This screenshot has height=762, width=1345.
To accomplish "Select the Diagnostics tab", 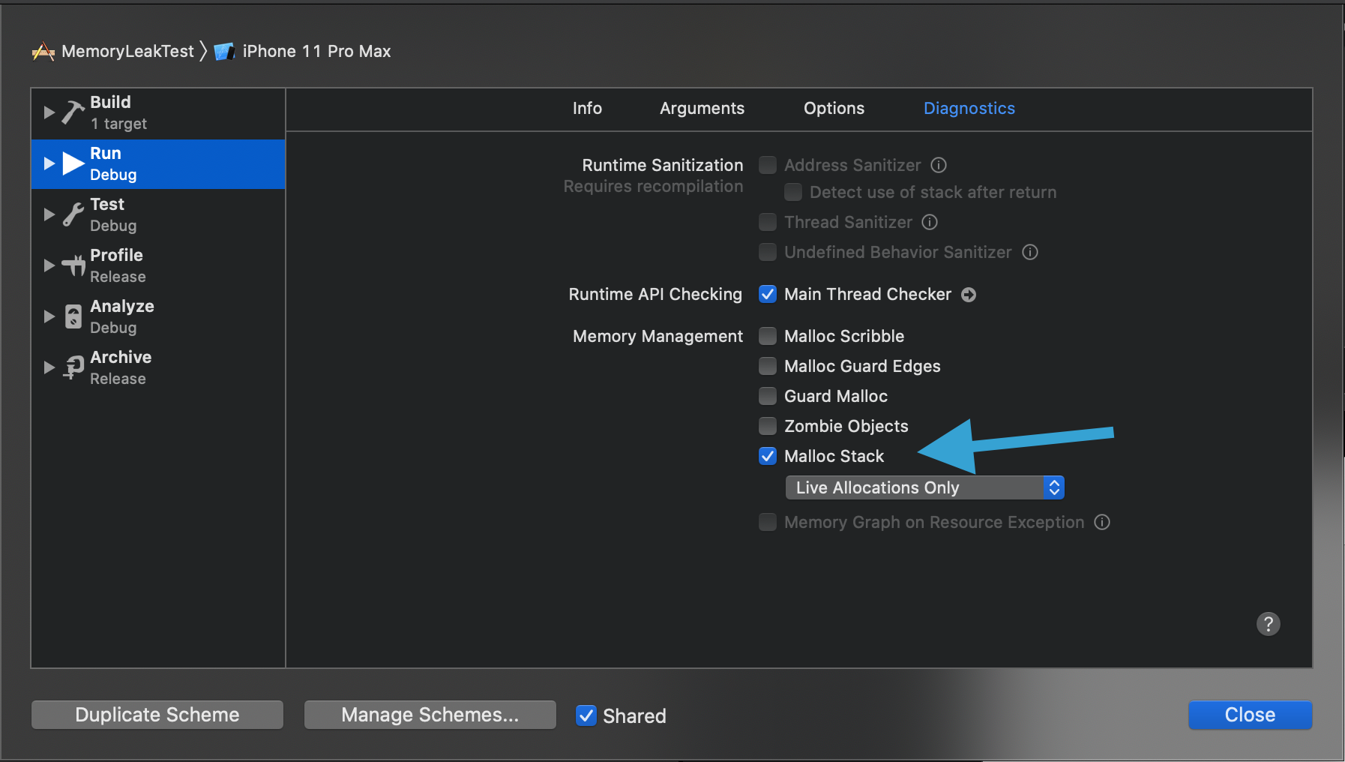I will pyautogui.click(x=969, y=109).
